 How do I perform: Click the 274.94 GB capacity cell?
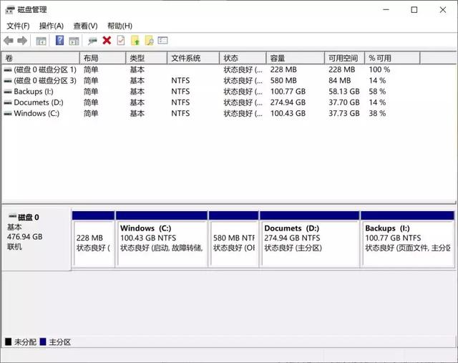point(288,102)
